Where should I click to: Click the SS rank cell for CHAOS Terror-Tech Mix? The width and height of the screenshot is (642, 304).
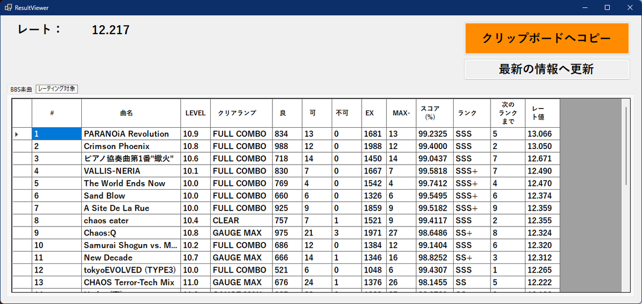[x=472, y=282]
